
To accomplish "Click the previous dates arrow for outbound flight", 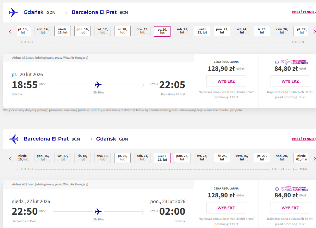I will 10,32.
